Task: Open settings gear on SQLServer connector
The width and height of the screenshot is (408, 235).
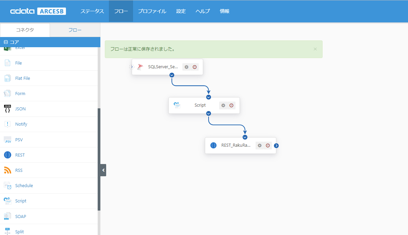Action: click(186, 67)
